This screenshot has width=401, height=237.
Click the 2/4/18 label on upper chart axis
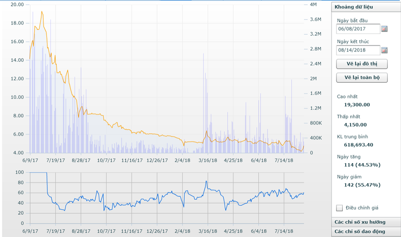(x=182, y=160)
